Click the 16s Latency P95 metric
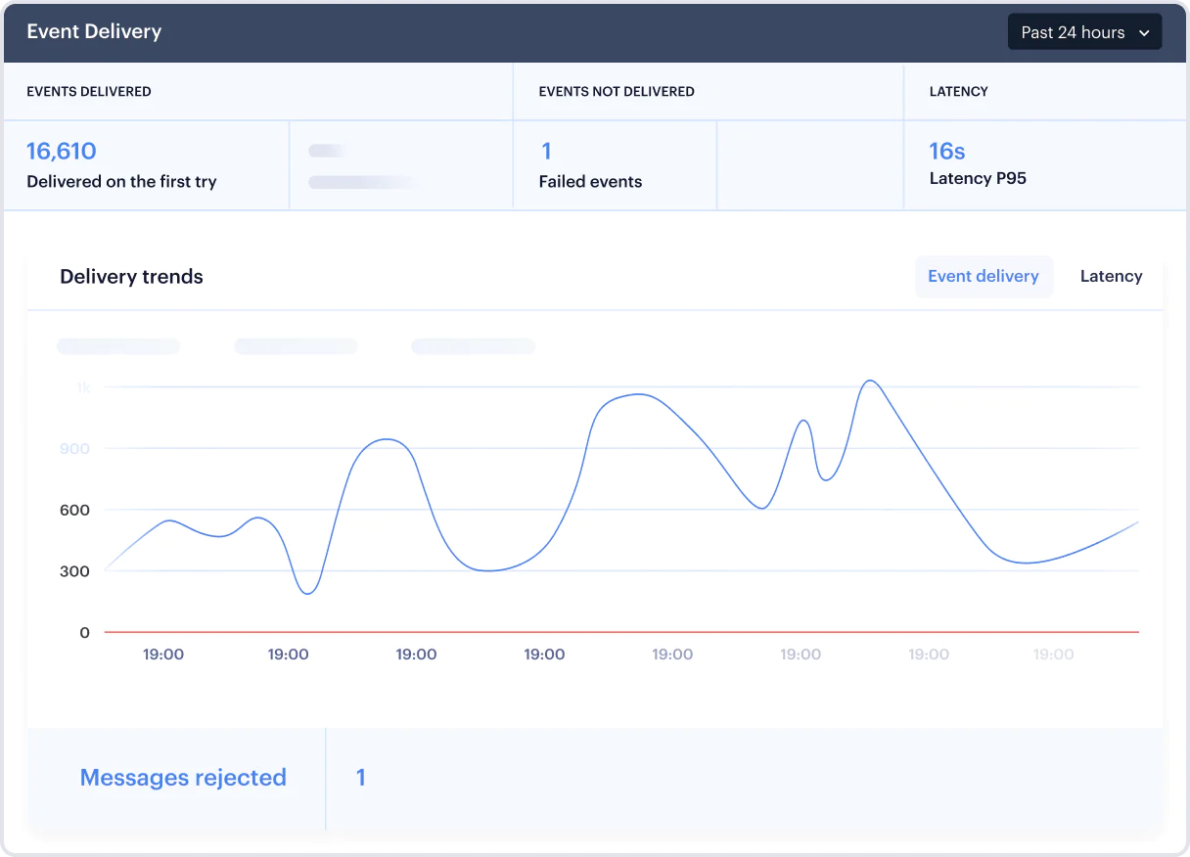Viewport: 1190px width, 857px height. coord(945,151)
